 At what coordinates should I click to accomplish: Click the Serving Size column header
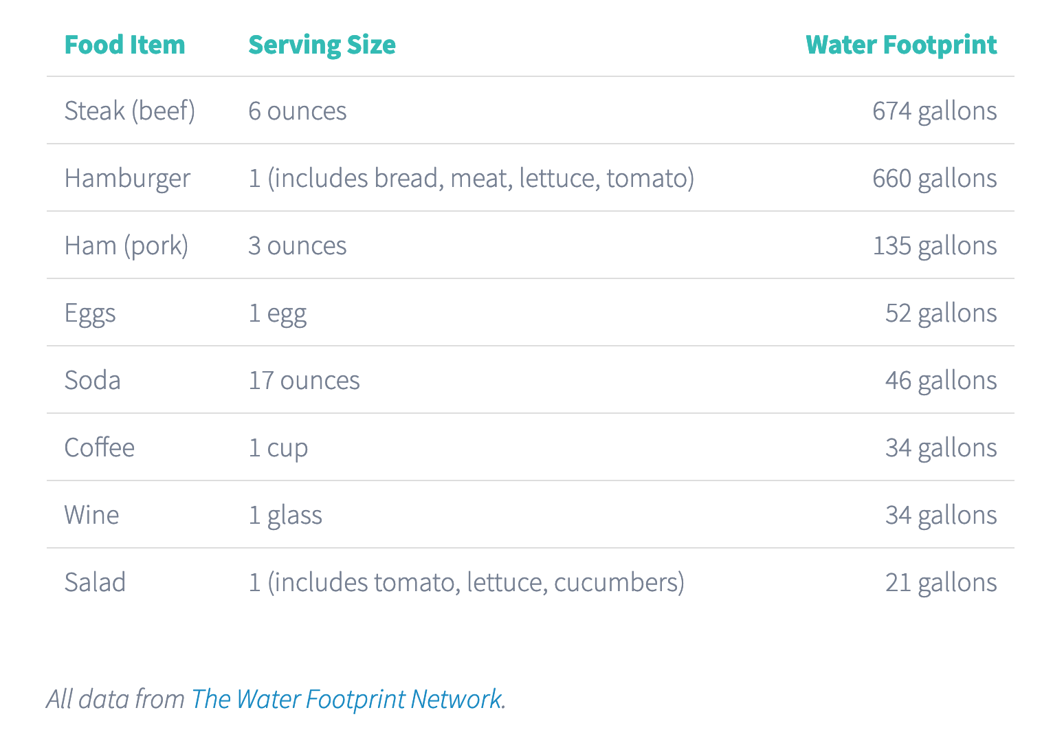[322, 45]
